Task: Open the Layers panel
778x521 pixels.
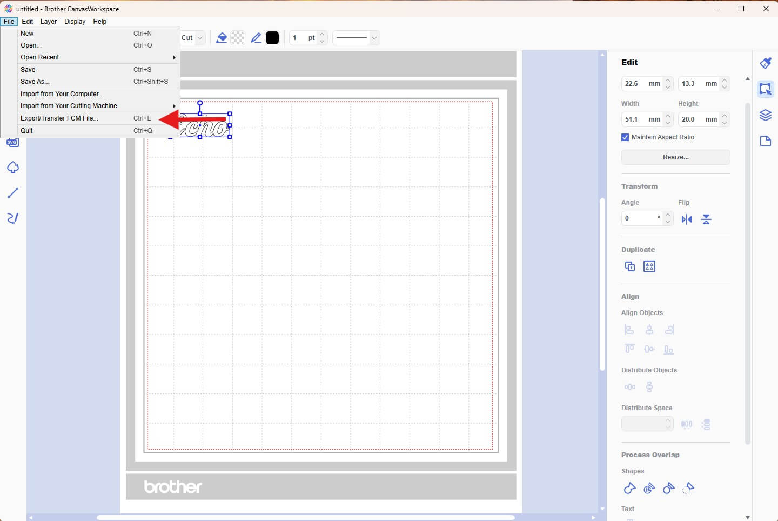Action: coord(766,115)
